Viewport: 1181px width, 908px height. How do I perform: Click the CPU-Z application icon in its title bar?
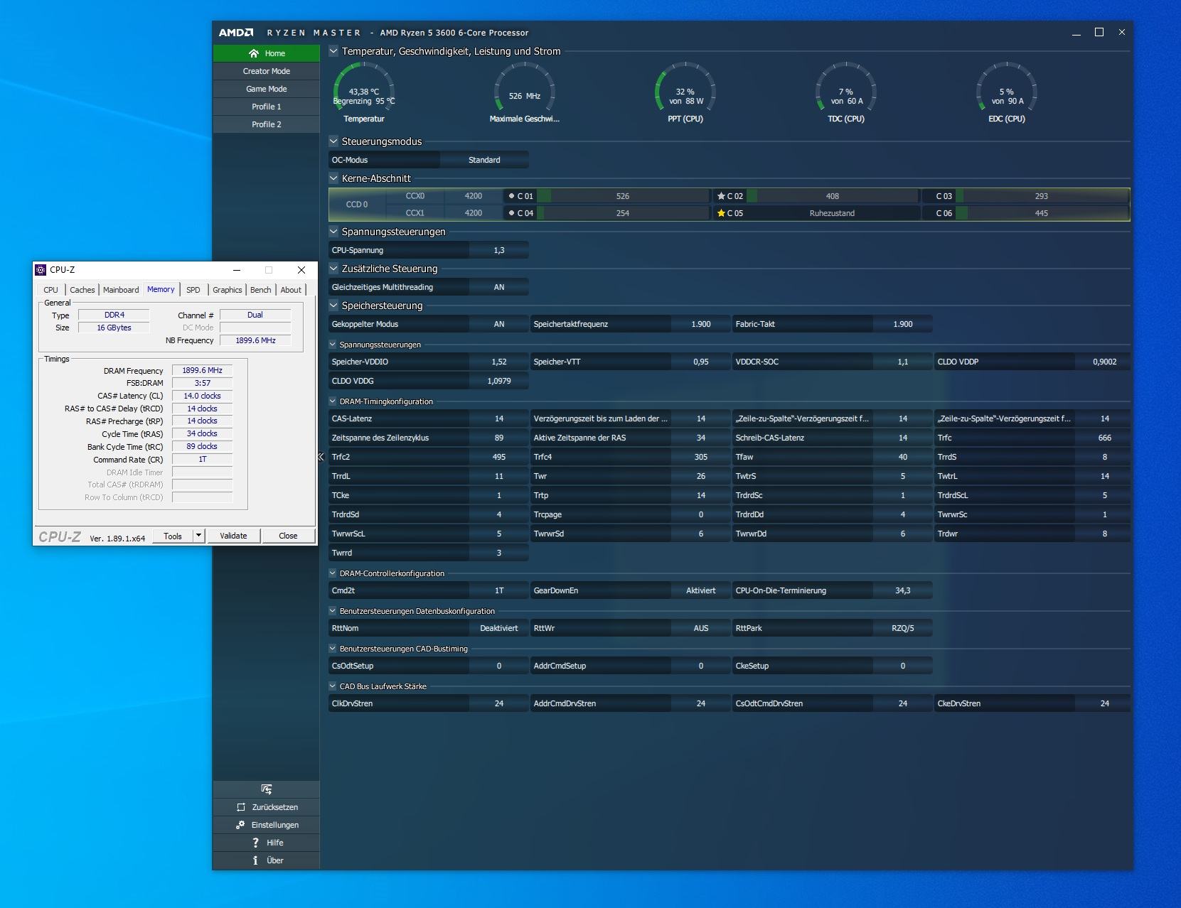pos(41,270)
